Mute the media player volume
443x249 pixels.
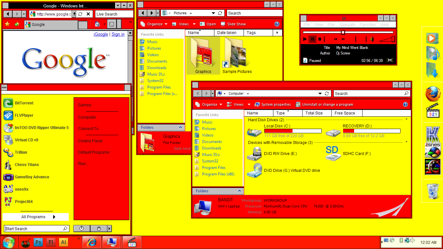coord(371,39)
